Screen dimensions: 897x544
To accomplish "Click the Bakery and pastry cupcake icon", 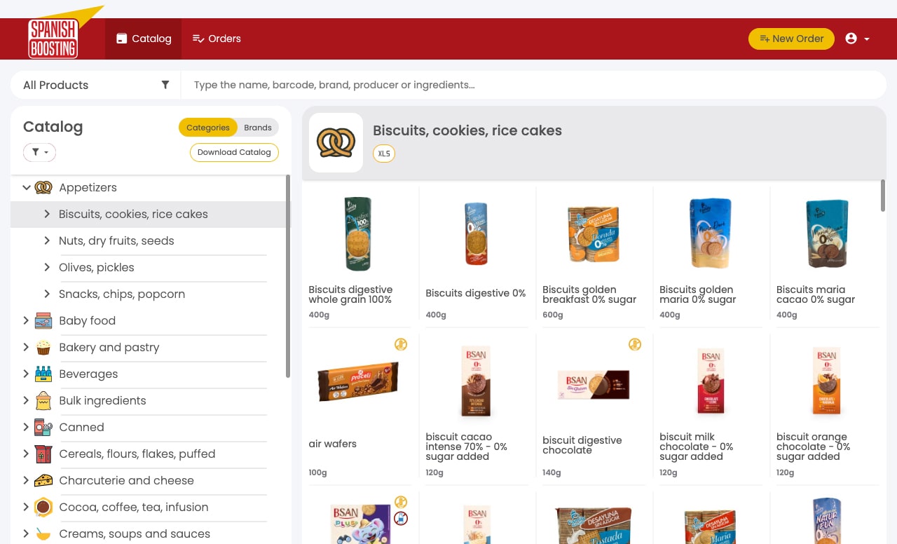I will click(x=43, y=347).
